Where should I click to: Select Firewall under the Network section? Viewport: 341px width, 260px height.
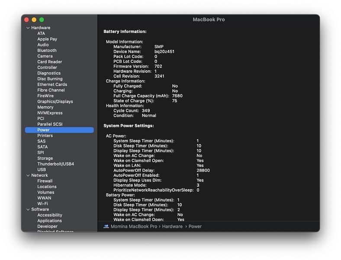coord(45,181)
